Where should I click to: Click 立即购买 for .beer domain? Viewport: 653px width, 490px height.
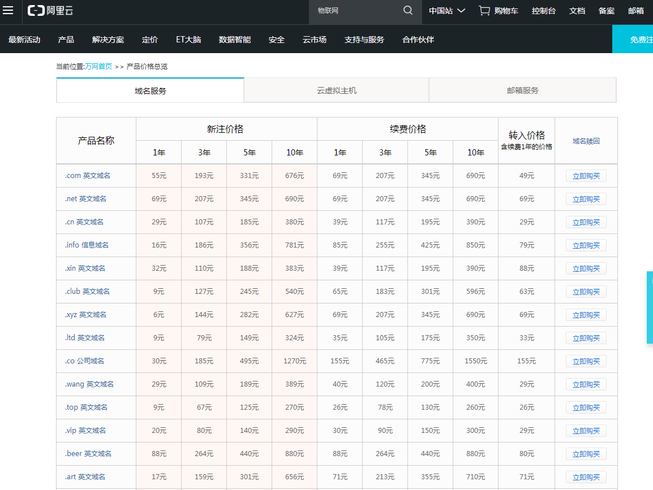586,454
